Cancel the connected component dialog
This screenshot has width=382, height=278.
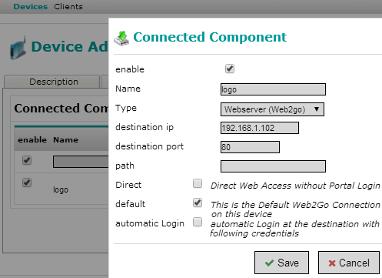(x=349, y=263)
